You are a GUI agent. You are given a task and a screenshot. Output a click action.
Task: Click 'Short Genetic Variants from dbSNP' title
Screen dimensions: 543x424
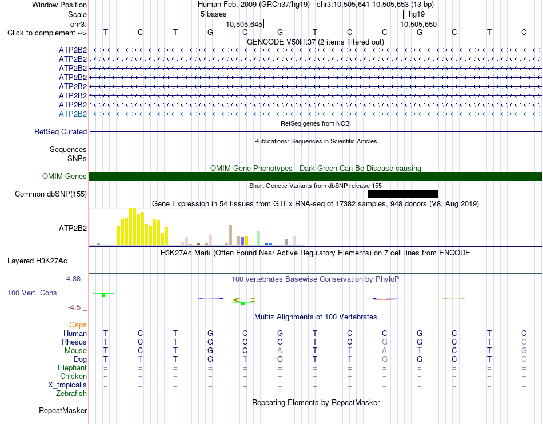(316, 186)
